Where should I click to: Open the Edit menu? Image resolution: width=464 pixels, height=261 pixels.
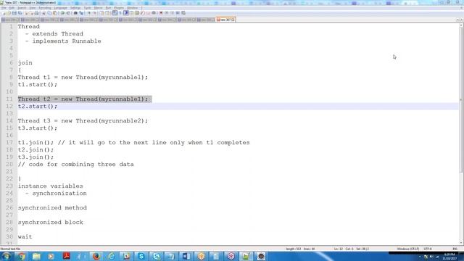click(12, 8)
